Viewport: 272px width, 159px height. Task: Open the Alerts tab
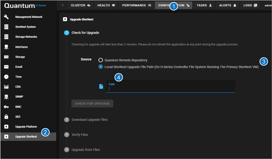tap(228, 5)
